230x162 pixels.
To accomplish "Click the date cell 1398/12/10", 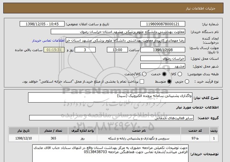I will click(x=24, y=138).
